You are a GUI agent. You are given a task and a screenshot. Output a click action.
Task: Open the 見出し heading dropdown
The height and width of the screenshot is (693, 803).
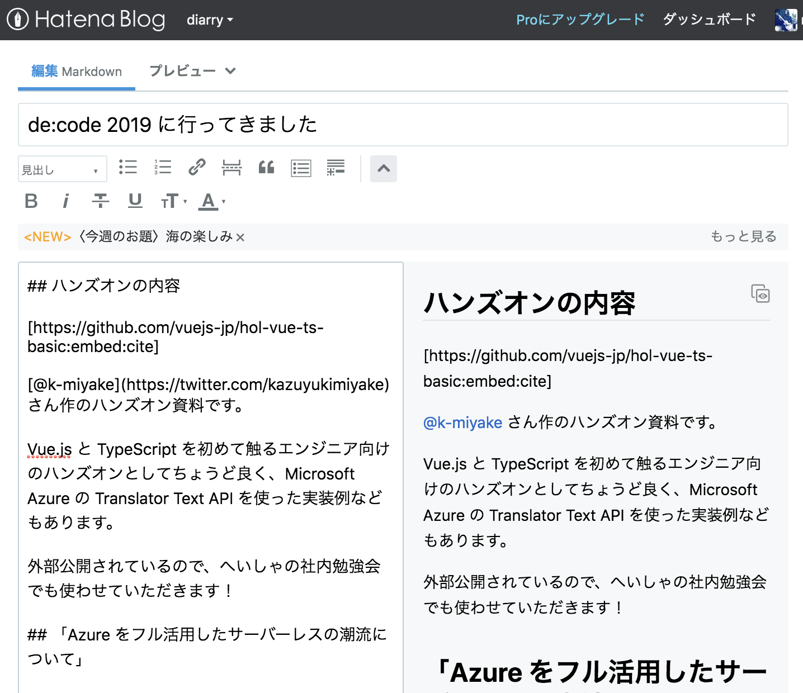tap(62, 169)
